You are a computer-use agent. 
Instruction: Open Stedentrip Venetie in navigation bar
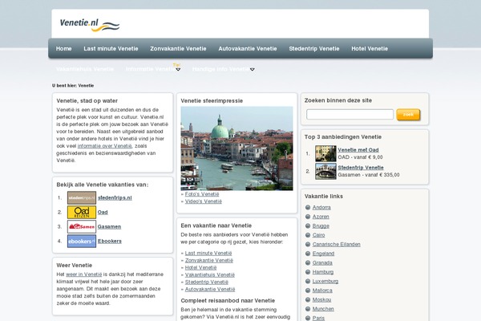click(x=314, y=48)
